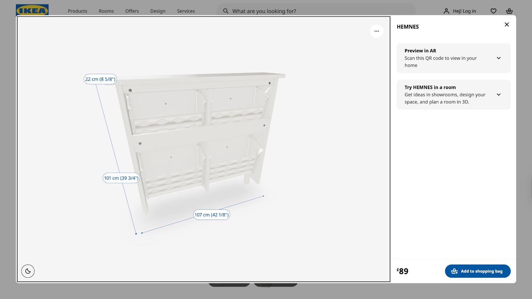Click the £89 price label

coord(402,271)
